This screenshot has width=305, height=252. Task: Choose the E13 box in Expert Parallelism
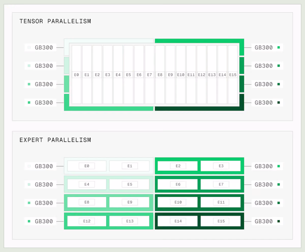129,221
